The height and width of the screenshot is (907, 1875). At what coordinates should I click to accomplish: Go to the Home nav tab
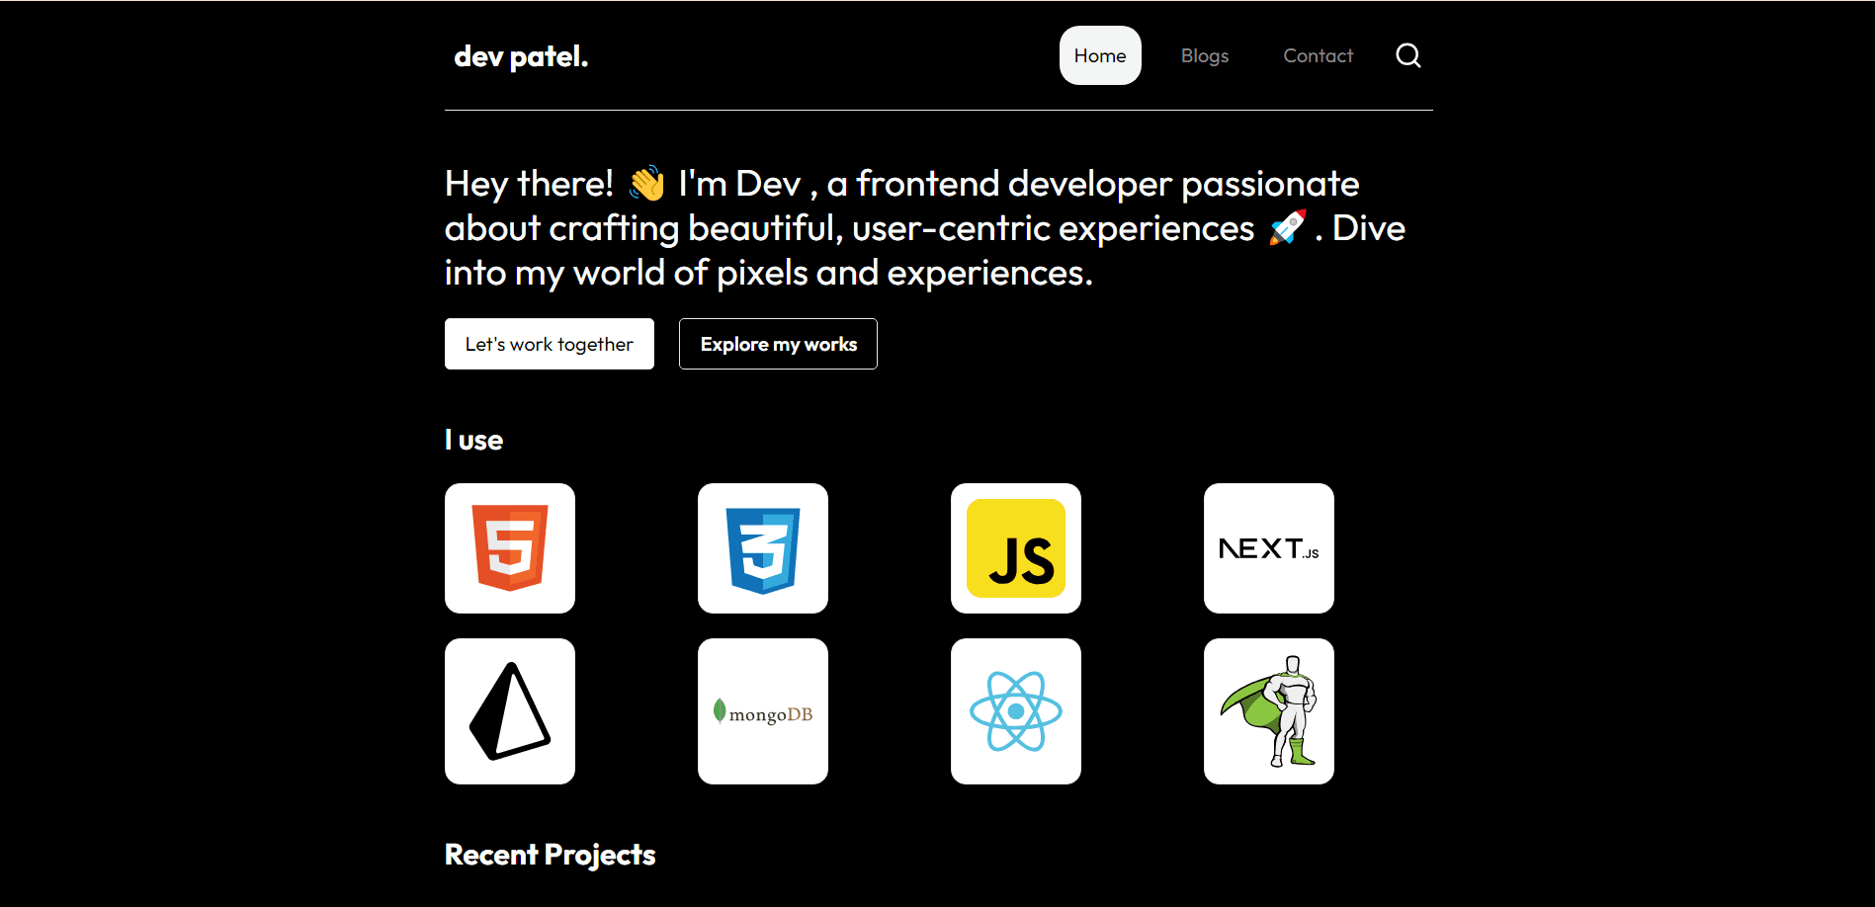[1100, 55]
